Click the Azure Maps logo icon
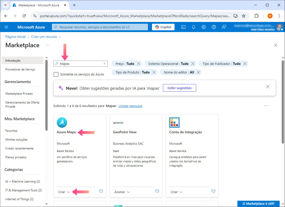285x207 pixels. (x=62, y=123)
